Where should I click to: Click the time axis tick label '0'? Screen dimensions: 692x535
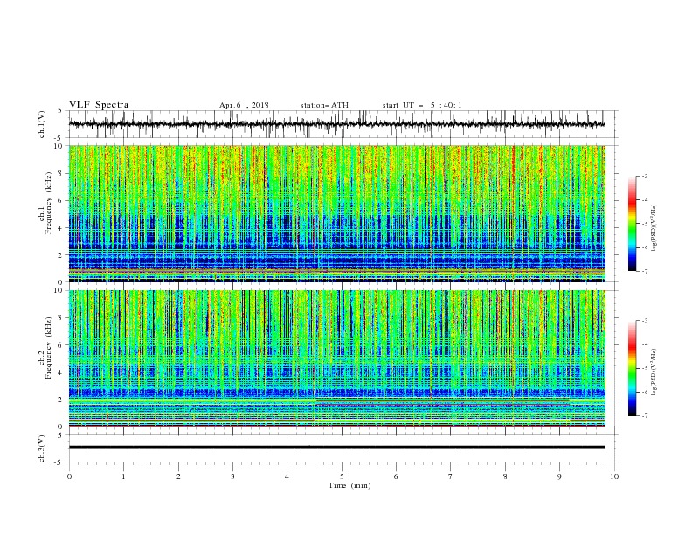pyautogui.click(x=69, y=476)
